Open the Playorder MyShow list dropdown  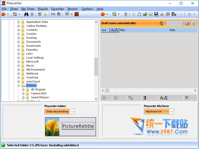point(171,112)
